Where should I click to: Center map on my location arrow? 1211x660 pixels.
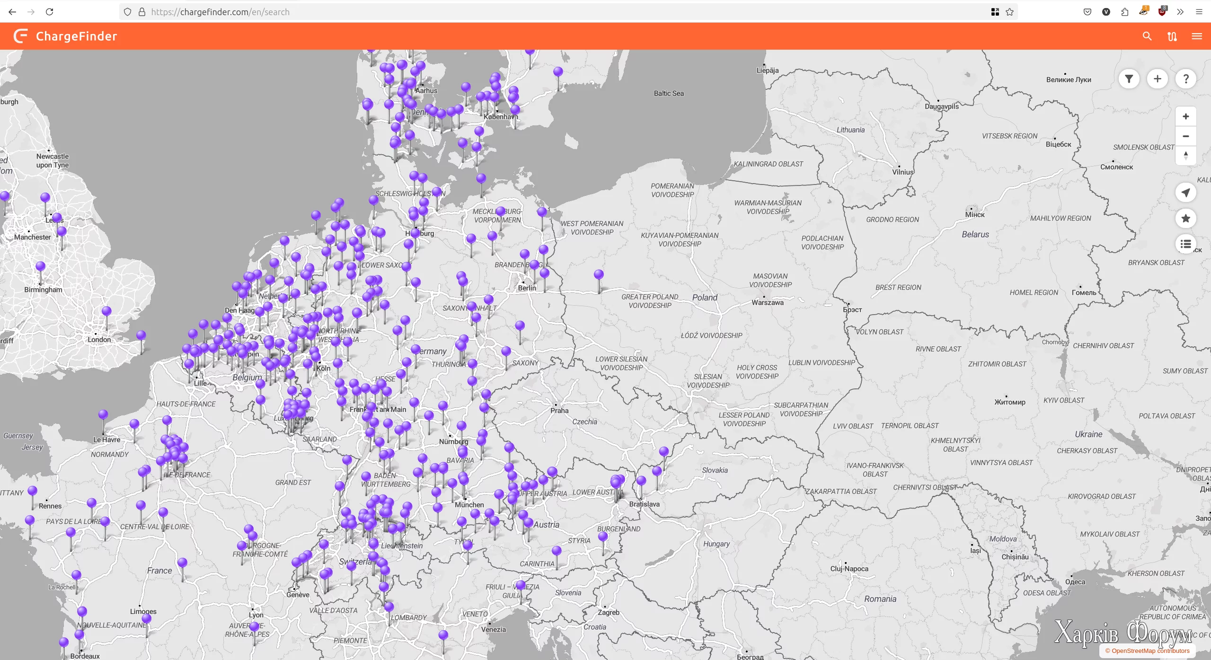(x=1185, y=193)
